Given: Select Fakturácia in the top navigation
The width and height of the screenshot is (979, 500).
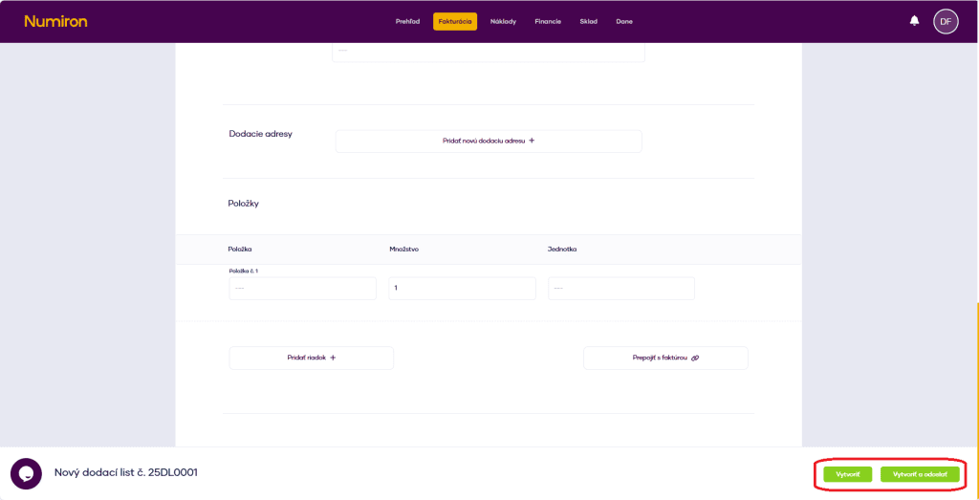Looking at the screenshot, I should click(455, 22).
